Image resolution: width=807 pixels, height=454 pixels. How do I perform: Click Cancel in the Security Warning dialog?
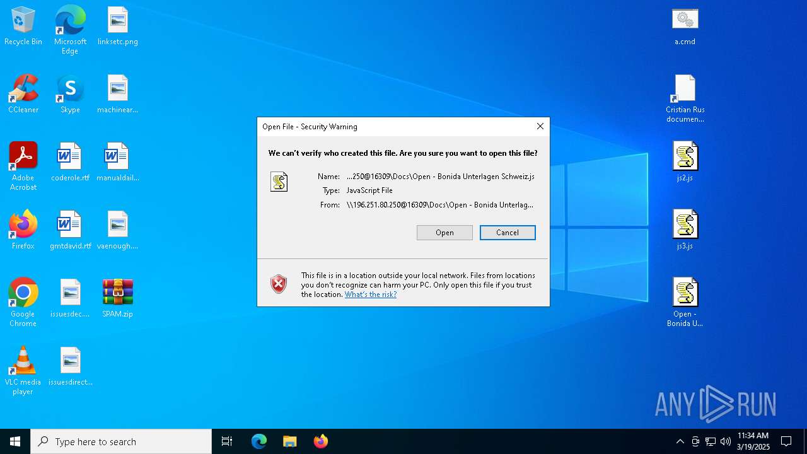[x=508, y=233]
